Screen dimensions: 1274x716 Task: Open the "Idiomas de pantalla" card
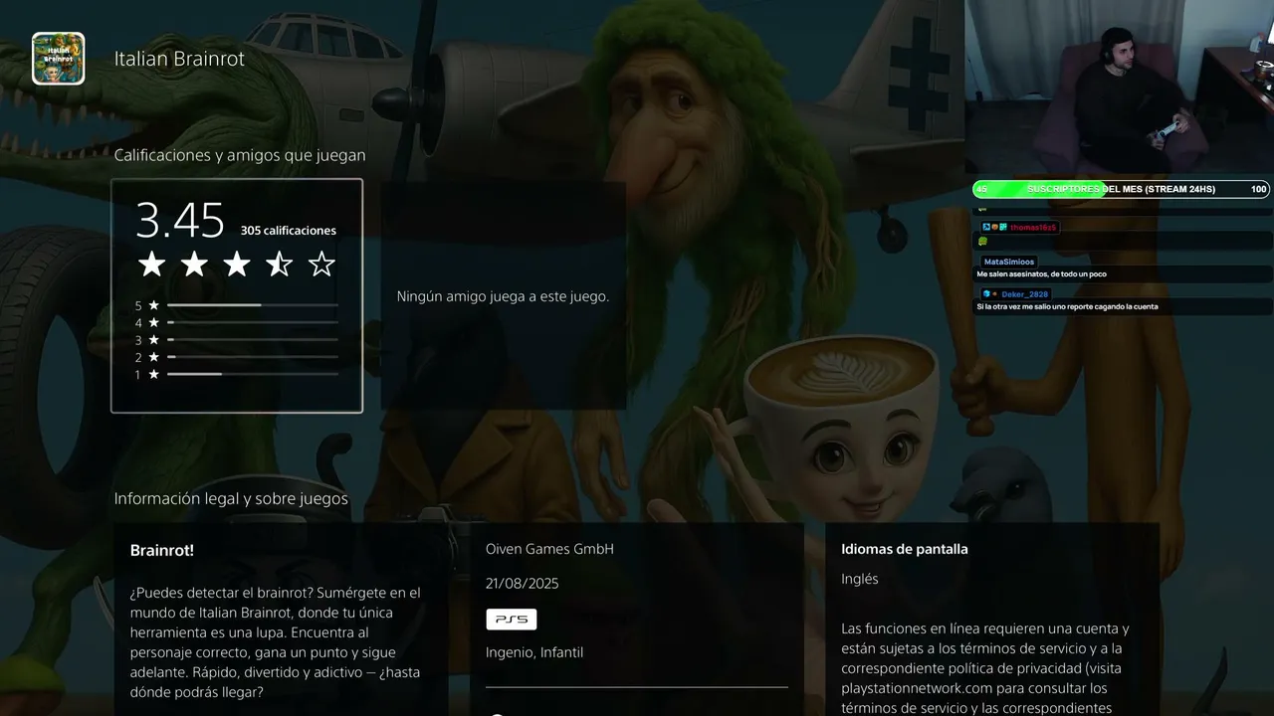(x=992, y=620)
